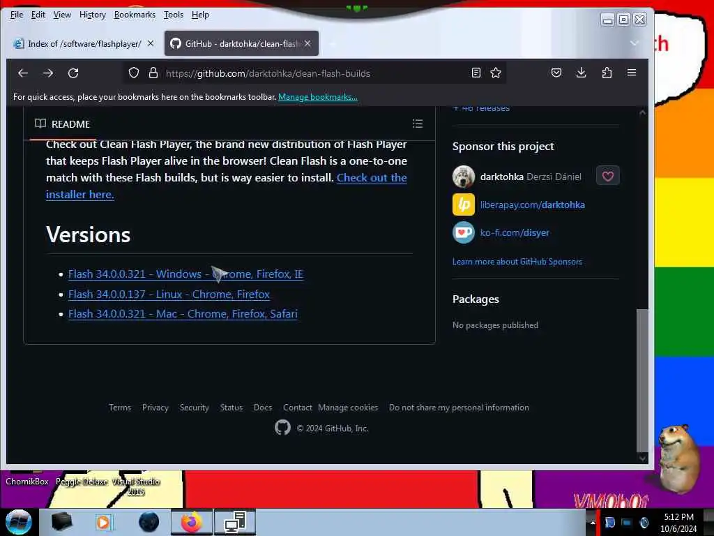Click the Firefox icon in the taskbar
The height and width of the screenshot is (536, 714).
pos(192,522)
